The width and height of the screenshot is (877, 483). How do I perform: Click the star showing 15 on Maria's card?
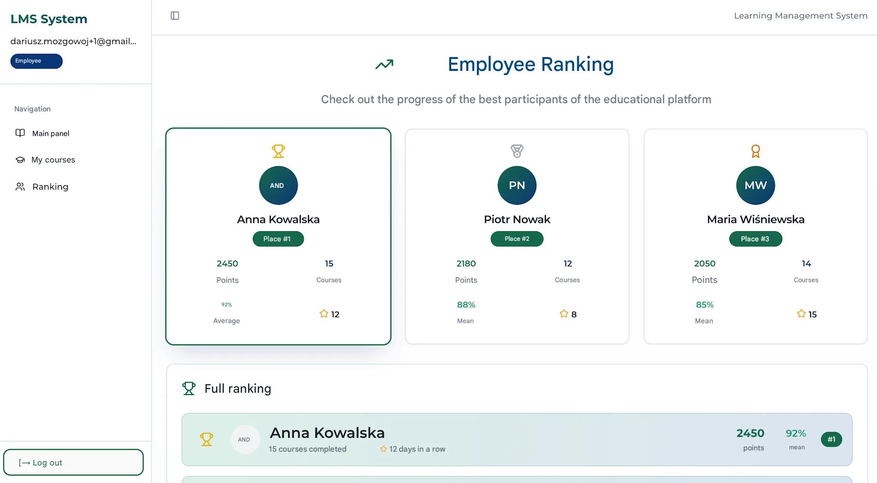[x=801, y=314]
